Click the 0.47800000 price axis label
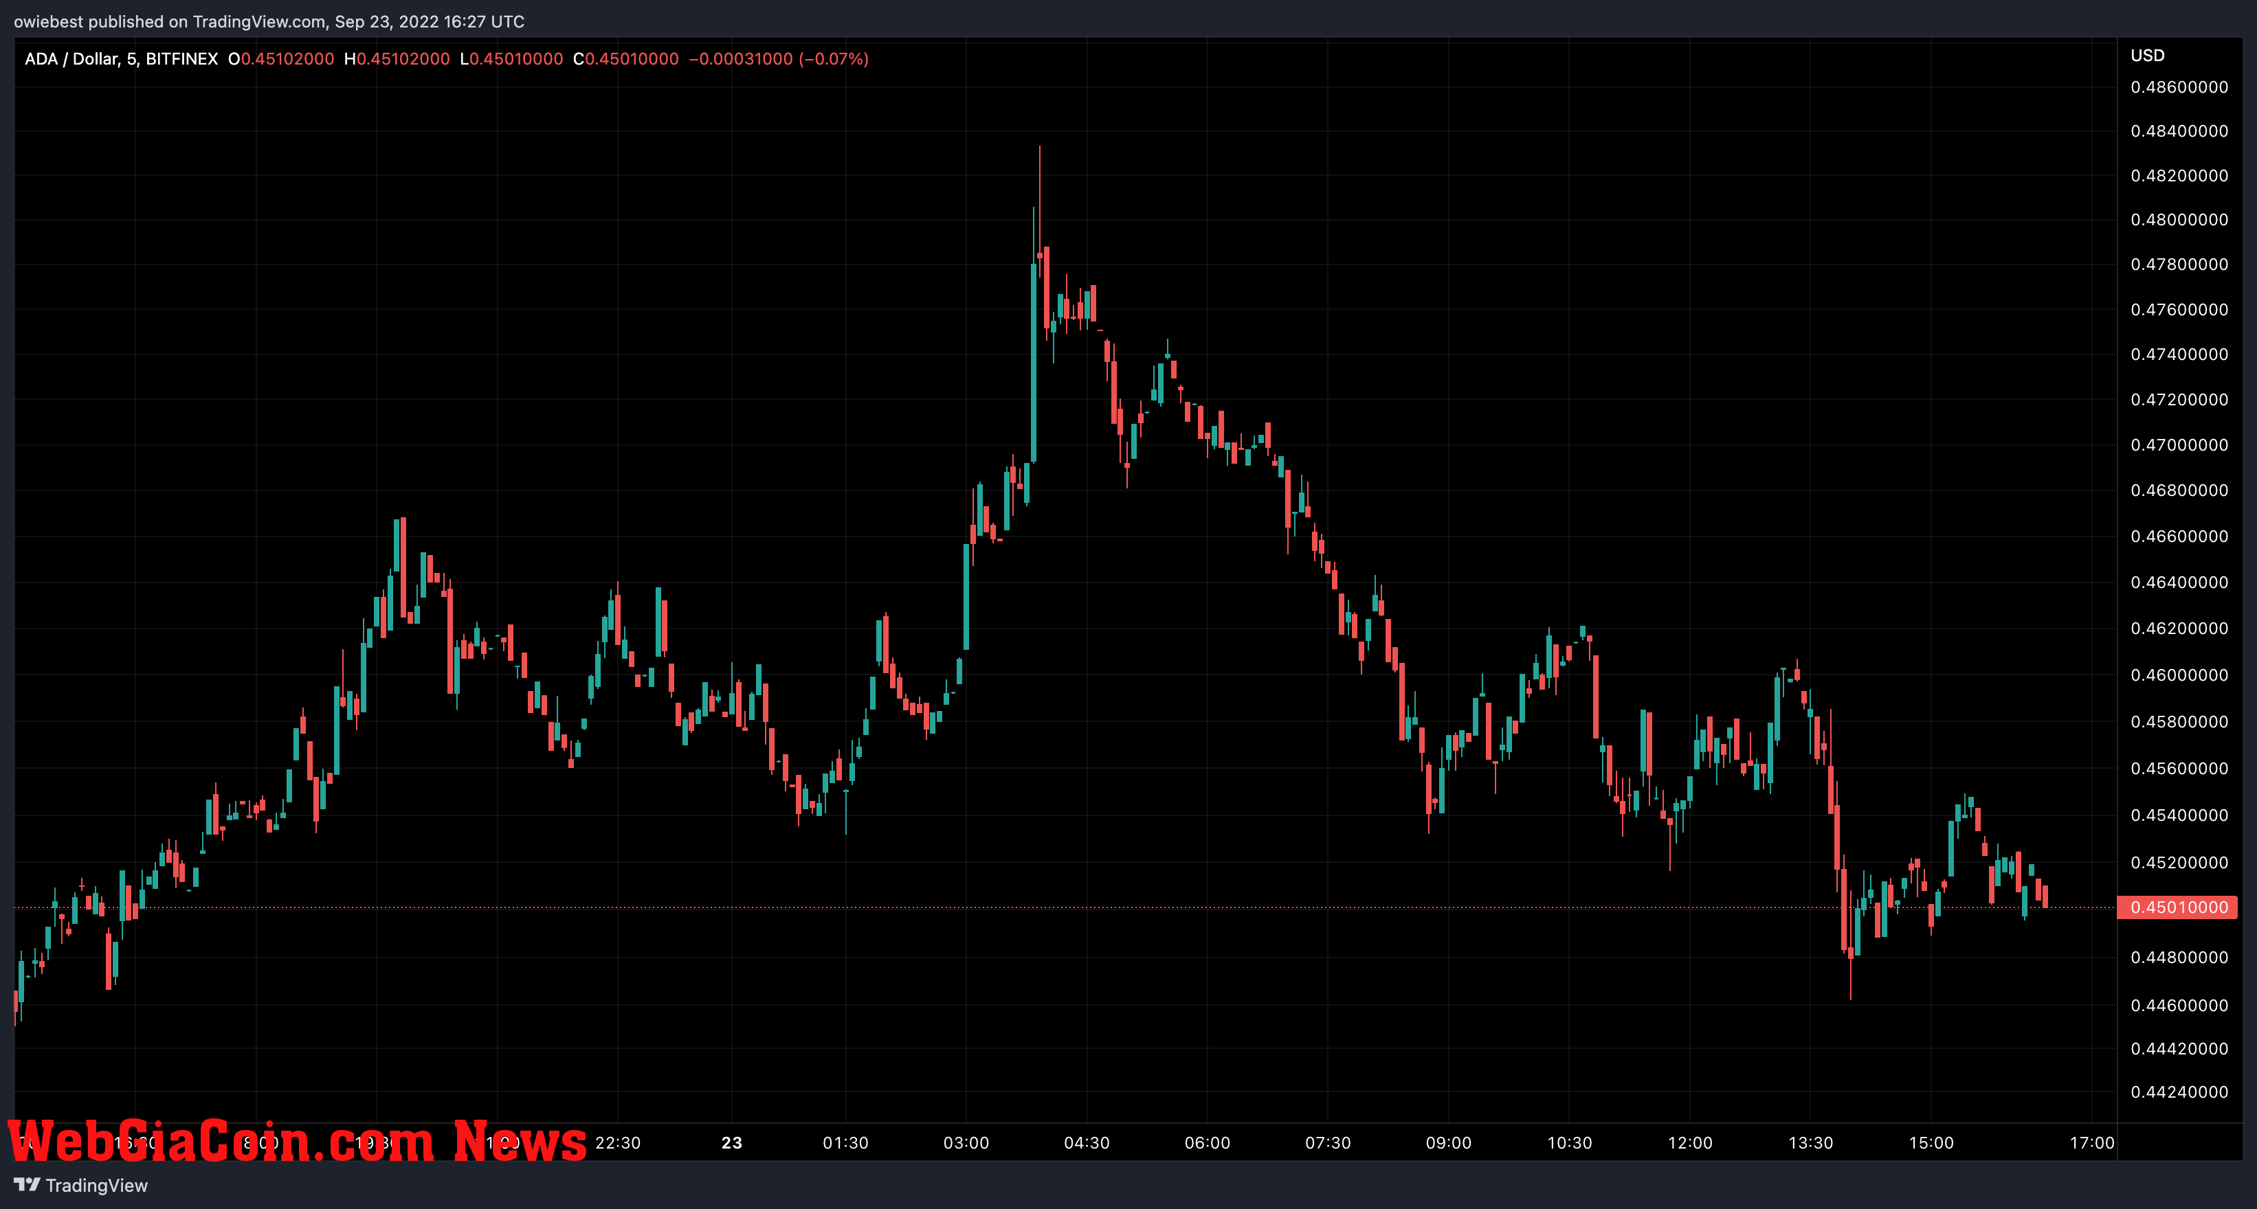Viewport: 2257px width, 1209px height. pyautogui.click(x=2179, y=264)
